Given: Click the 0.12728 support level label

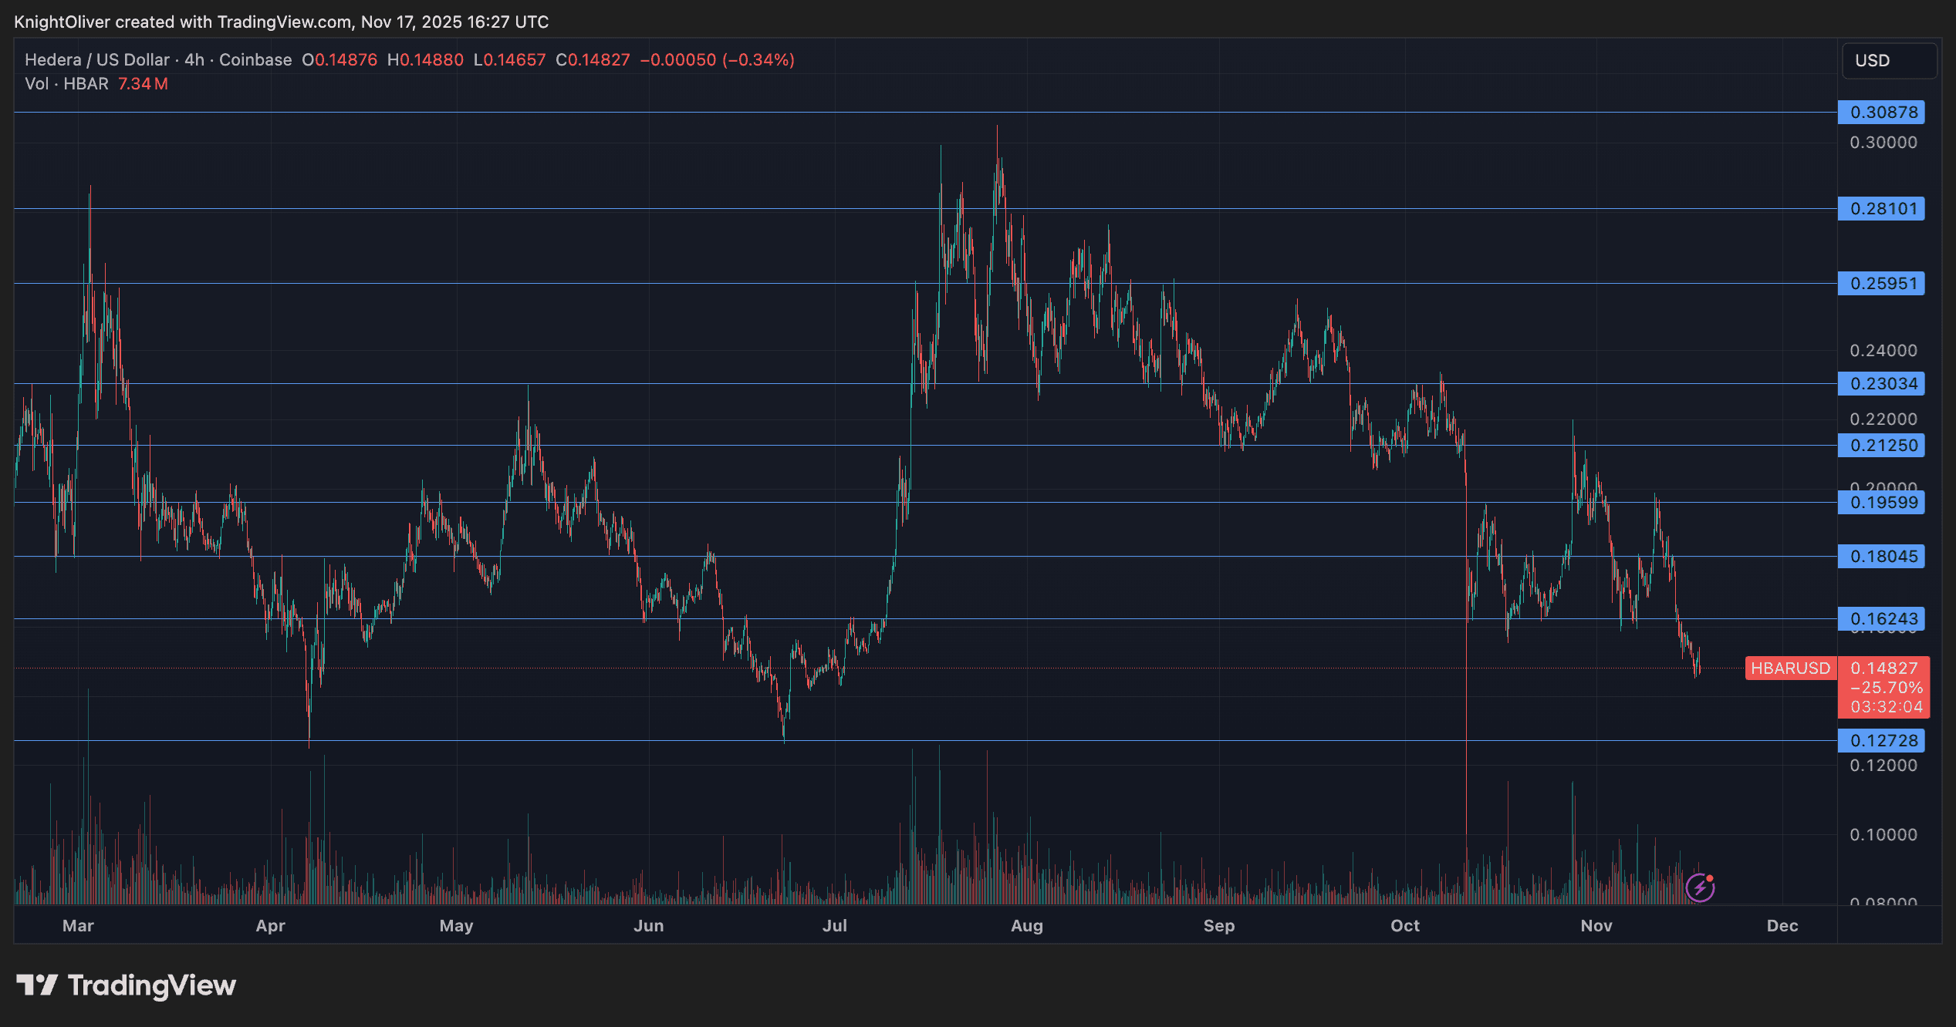Looking at the screenshot, I should pyautogui.click(x=1881, y=740).
